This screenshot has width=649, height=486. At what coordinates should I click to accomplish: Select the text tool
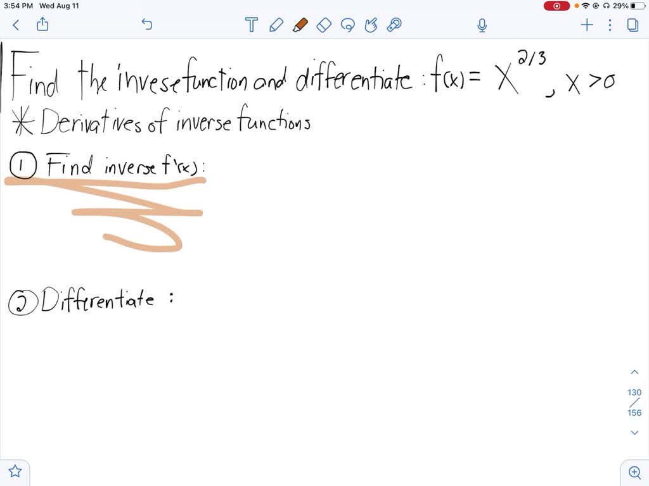tap(251, 25)
